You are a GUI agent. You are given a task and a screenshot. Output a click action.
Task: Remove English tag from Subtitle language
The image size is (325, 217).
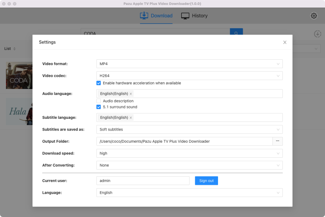131,118
